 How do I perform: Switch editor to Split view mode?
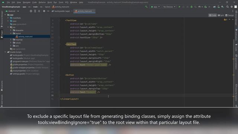point(221,15)
